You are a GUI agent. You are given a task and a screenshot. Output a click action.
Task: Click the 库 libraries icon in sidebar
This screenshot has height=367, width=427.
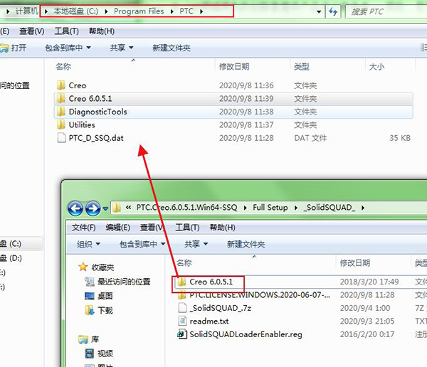pyautogui.click(x=83, y=339)
